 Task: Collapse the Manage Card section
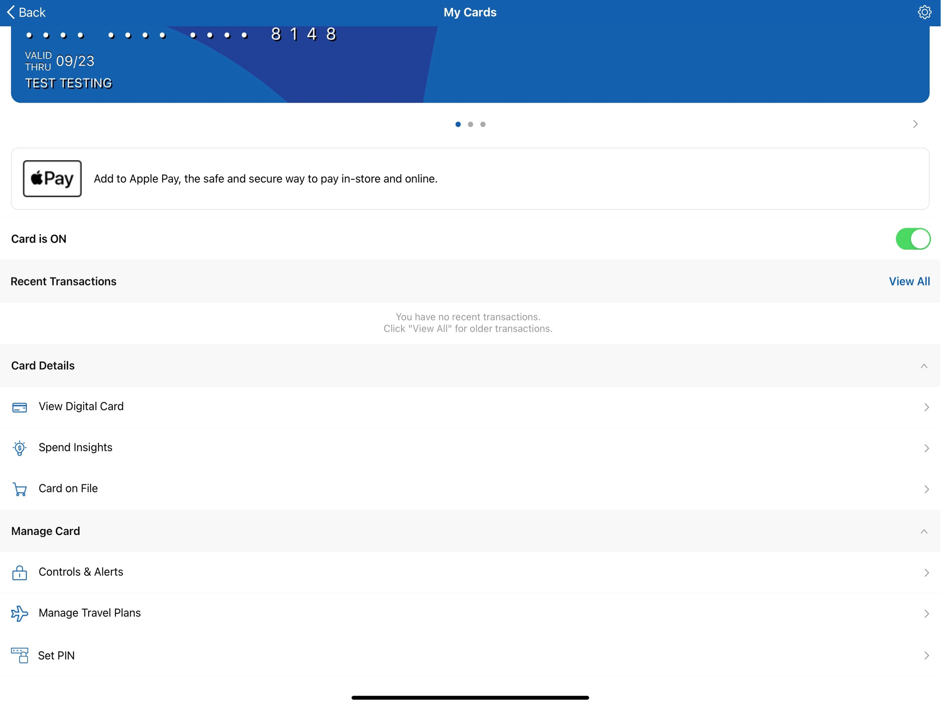(x=923, y=531)
